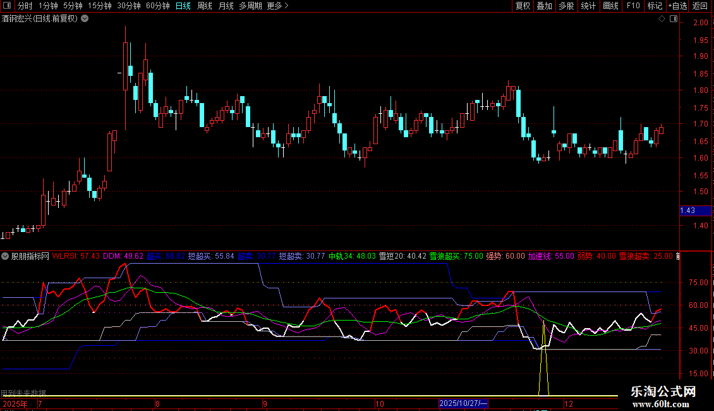Expand the 股朋指标网 indicator dropdown arrow
The width and height of the screenshot is (714, 411).
[x=6, y=256]
